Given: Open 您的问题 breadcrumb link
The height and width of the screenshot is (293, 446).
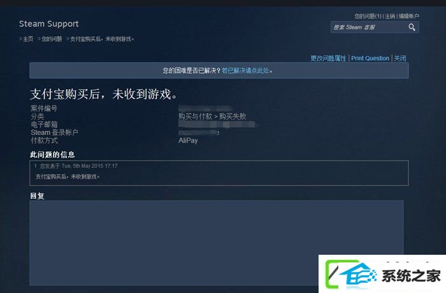Looking at the screenshot, I should 52,39.
